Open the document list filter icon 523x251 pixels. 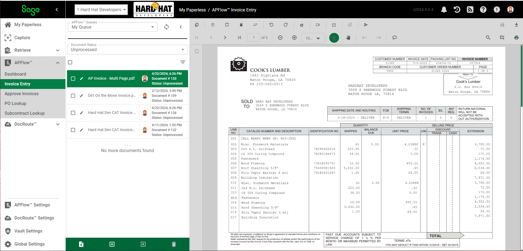click(x=183, y=62)
